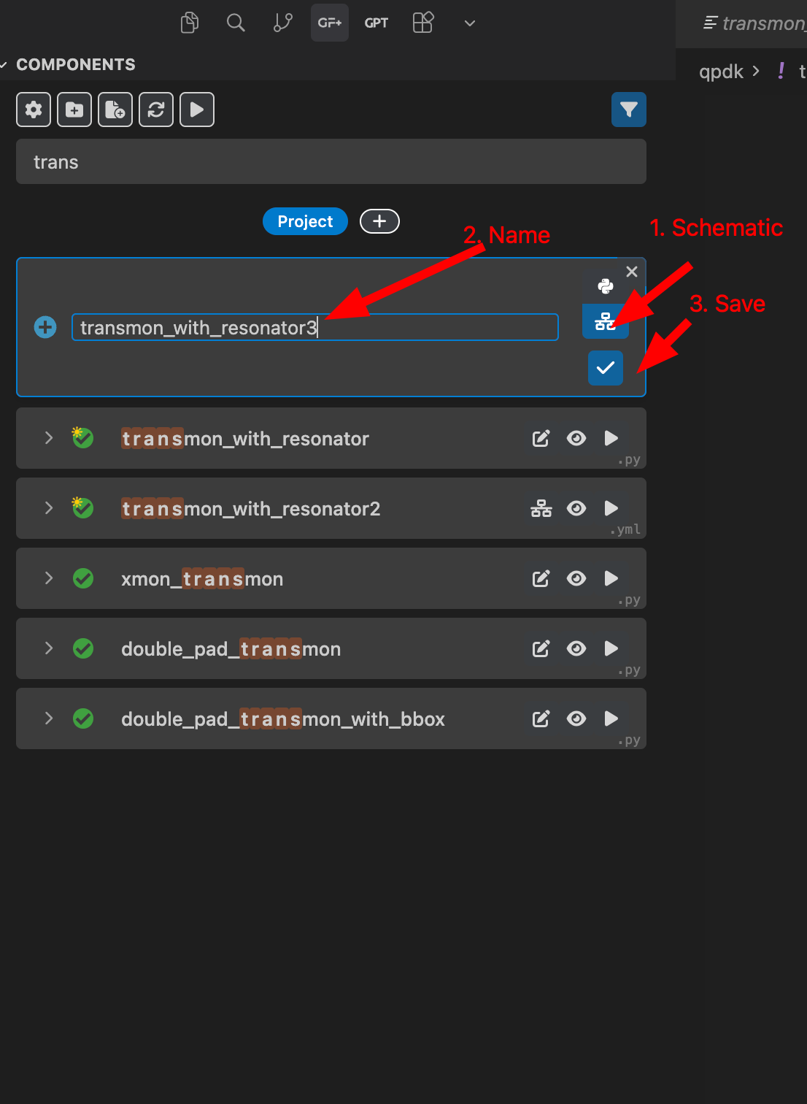Click the new file plus button
The width and height of the screenshot is (807, 1104).
[115, 110]
